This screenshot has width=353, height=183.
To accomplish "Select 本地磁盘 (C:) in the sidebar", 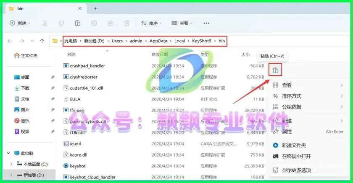I will point(32,164).
